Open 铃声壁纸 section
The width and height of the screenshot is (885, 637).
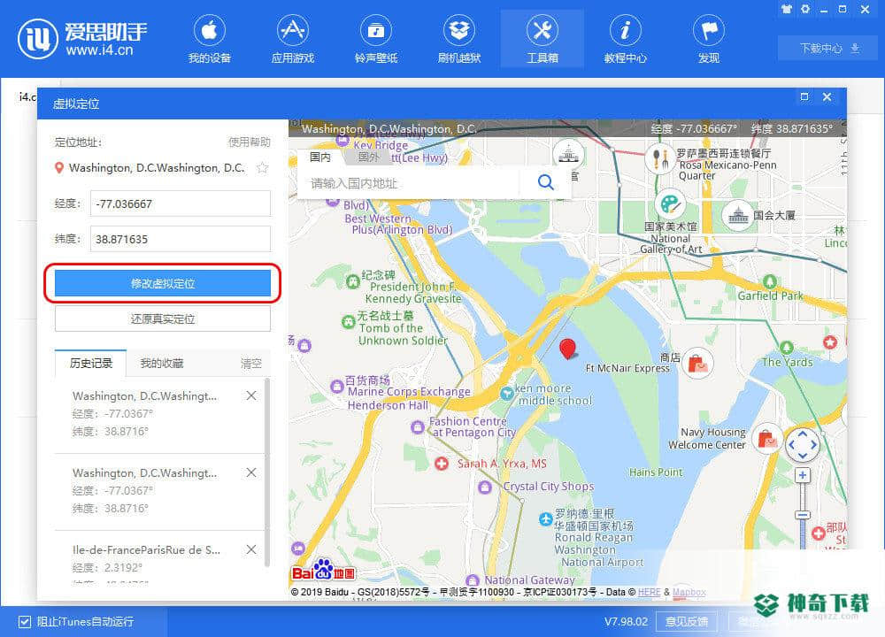(x=376, y=39)
